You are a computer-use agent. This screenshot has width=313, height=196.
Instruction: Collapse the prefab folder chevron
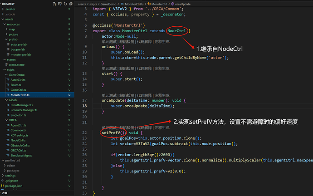6,39
